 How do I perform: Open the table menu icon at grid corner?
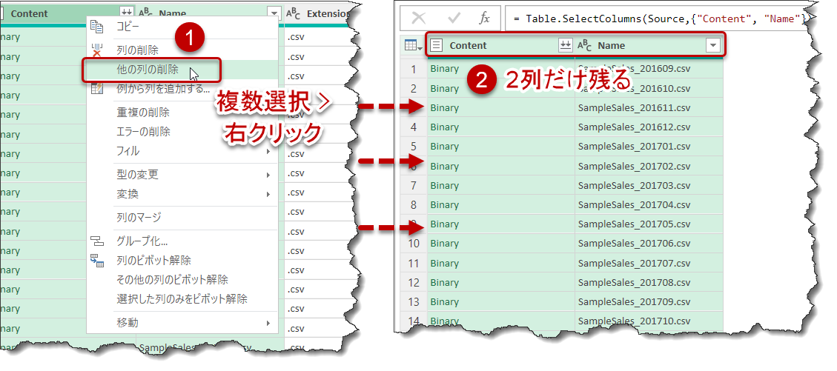point(413,46)
